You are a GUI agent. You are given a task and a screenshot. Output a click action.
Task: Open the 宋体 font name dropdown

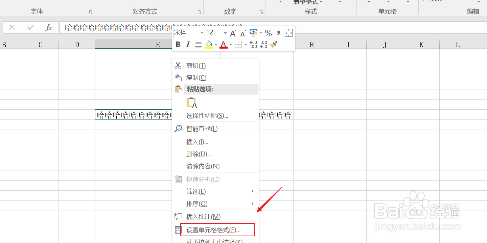point(202,33)
